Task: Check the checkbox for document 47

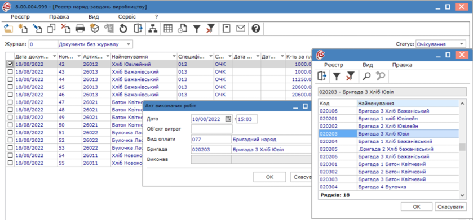Action: click(x=10, y=102)
